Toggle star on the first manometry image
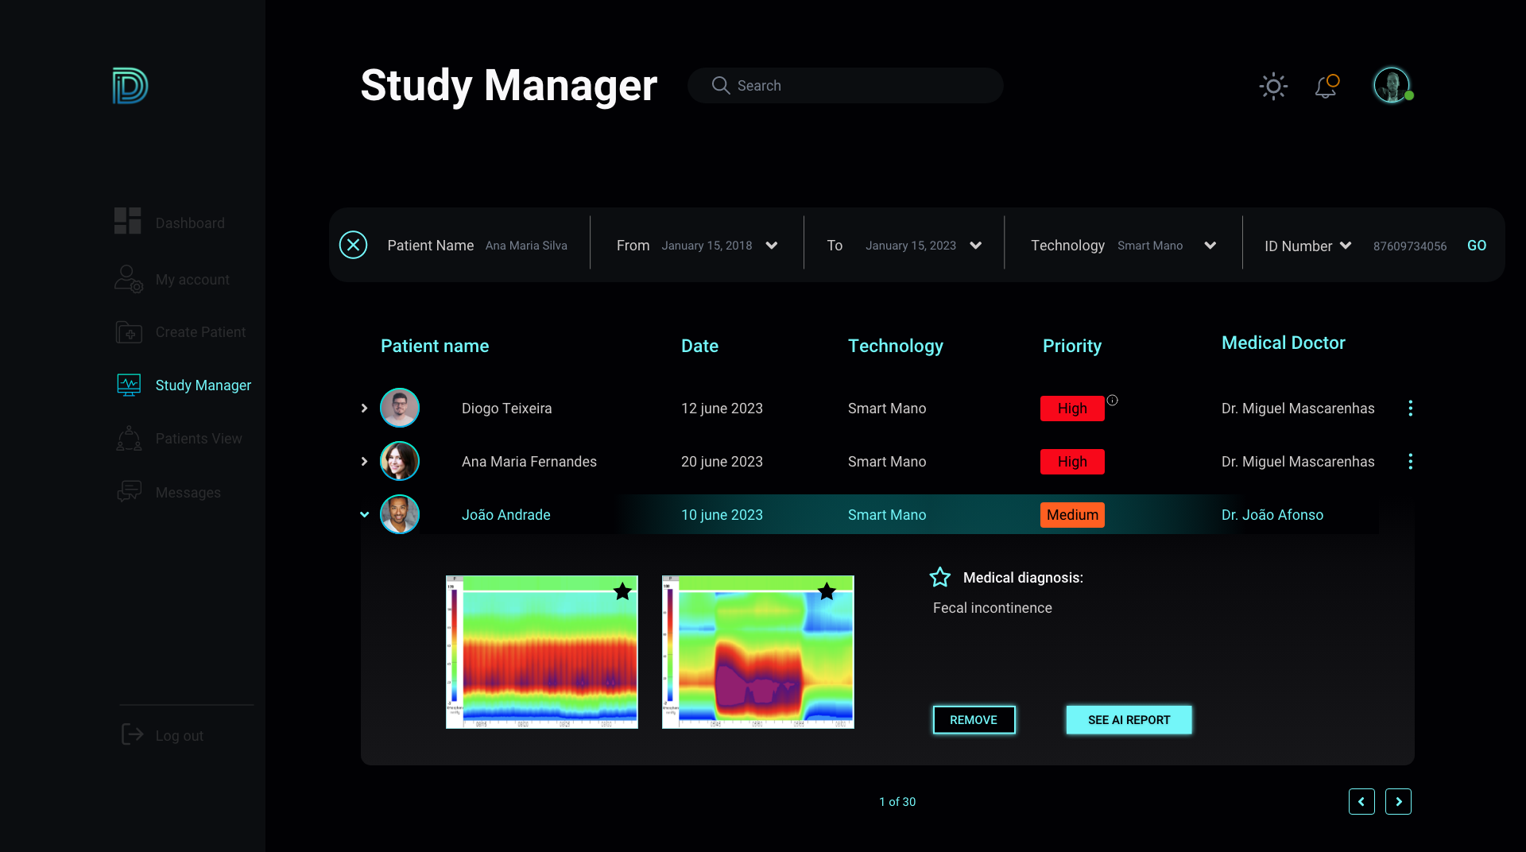Screen dimensions: 1526x852 [x=622, y=591]
